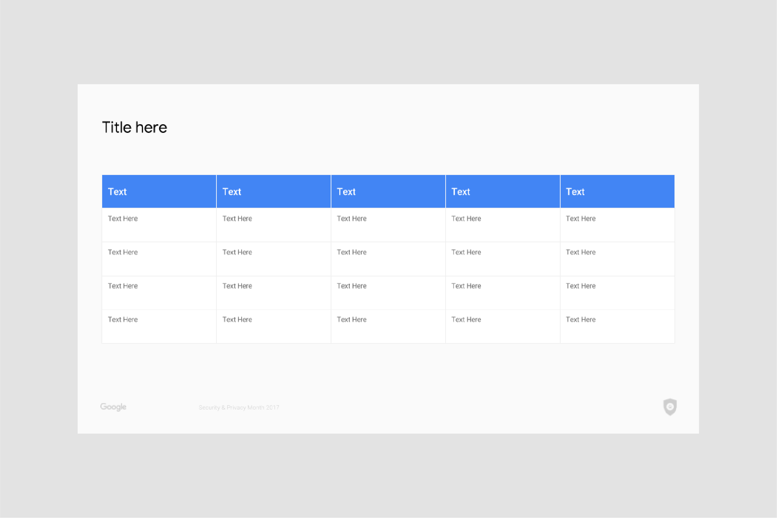This screenshot has height=518, width=777.
Task: Click "Text Here" in last row, fifth column
Action: pyautogui.click(x=581, y=320)
